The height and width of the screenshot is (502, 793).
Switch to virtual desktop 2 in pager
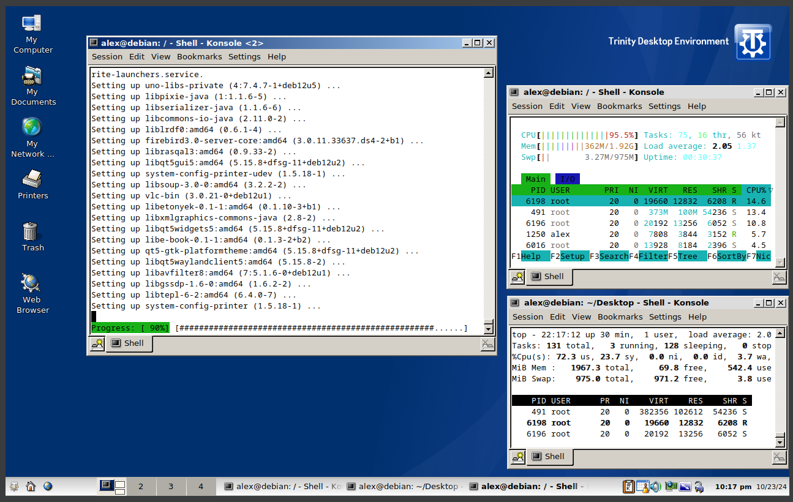tap(140, 487)
